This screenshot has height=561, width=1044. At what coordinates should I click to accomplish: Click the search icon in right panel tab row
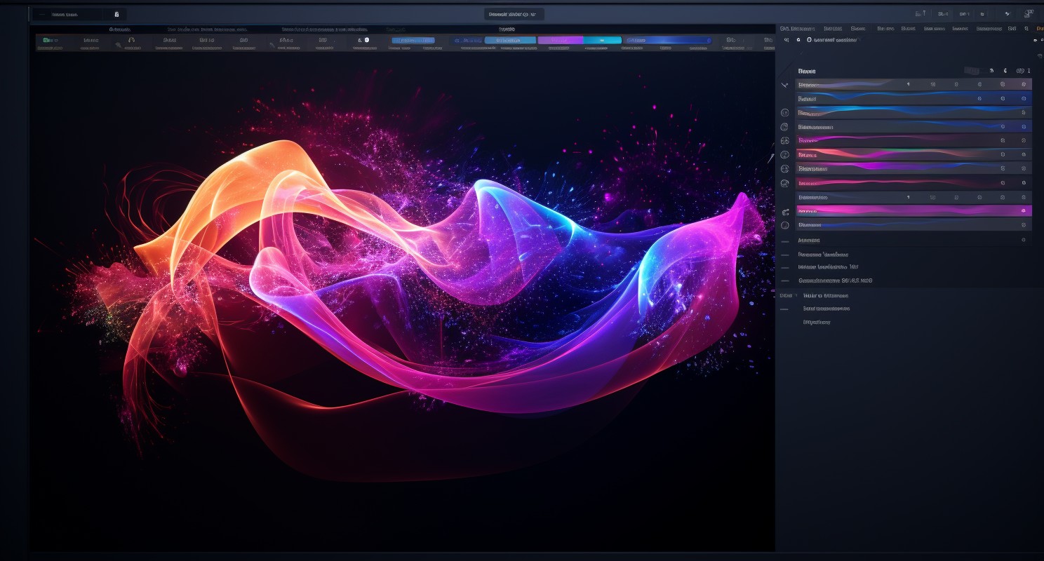coord(1026,29)
